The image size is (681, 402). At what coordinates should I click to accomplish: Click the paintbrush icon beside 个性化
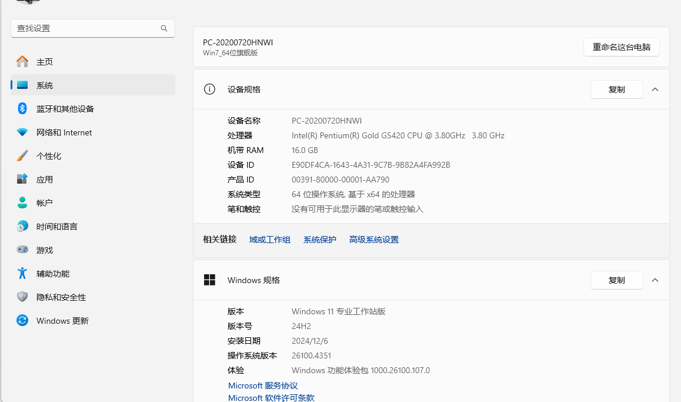pos(22,155)
